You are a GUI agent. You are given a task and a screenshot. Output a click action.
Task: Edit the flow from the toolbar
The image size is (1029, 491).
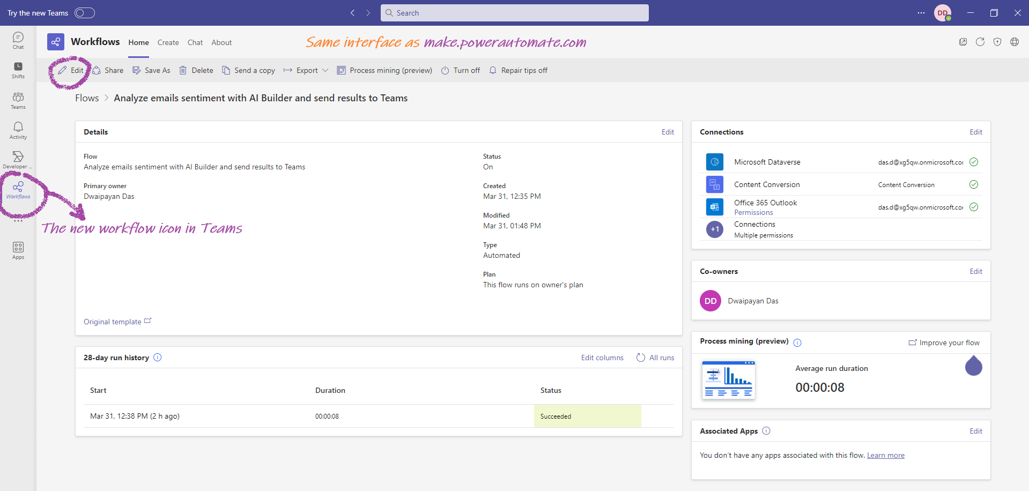(x=71, y=70)
